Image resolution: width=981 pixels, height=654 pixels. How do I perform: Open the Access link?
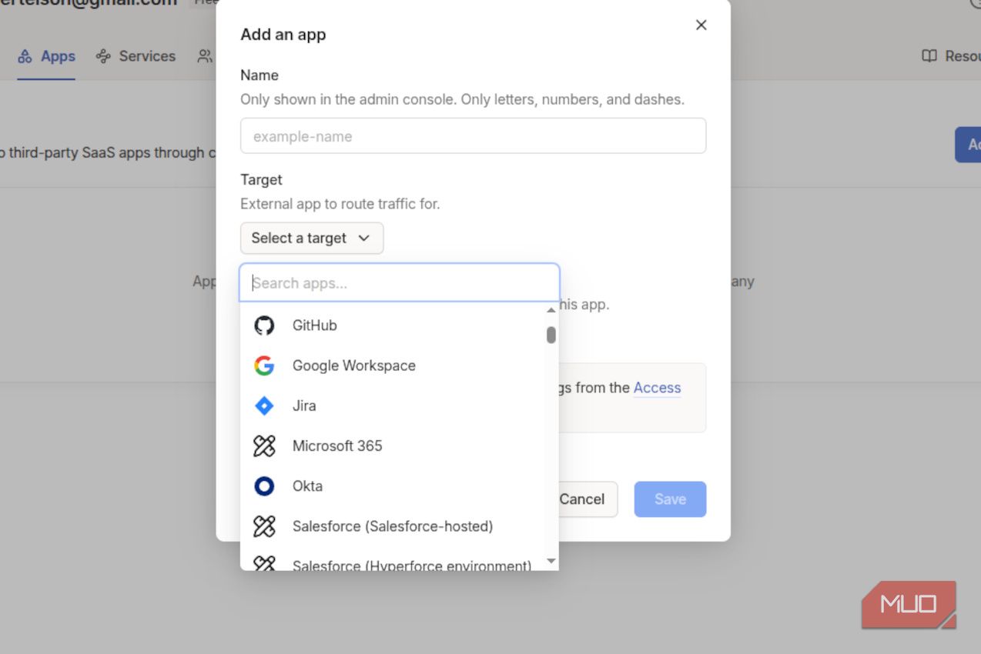click(657, 388)
